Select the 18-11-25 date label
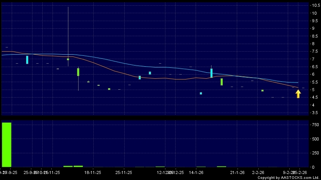Image resolution: width=321 pixels, height=180 pixels. click(93, 172)
